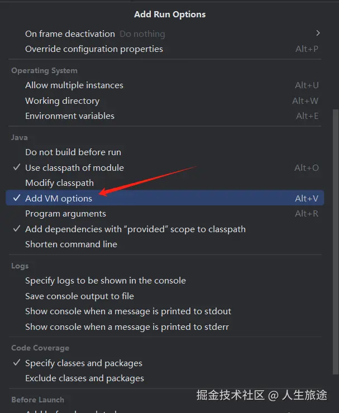Click the Modify classpath option

point(59,183)
